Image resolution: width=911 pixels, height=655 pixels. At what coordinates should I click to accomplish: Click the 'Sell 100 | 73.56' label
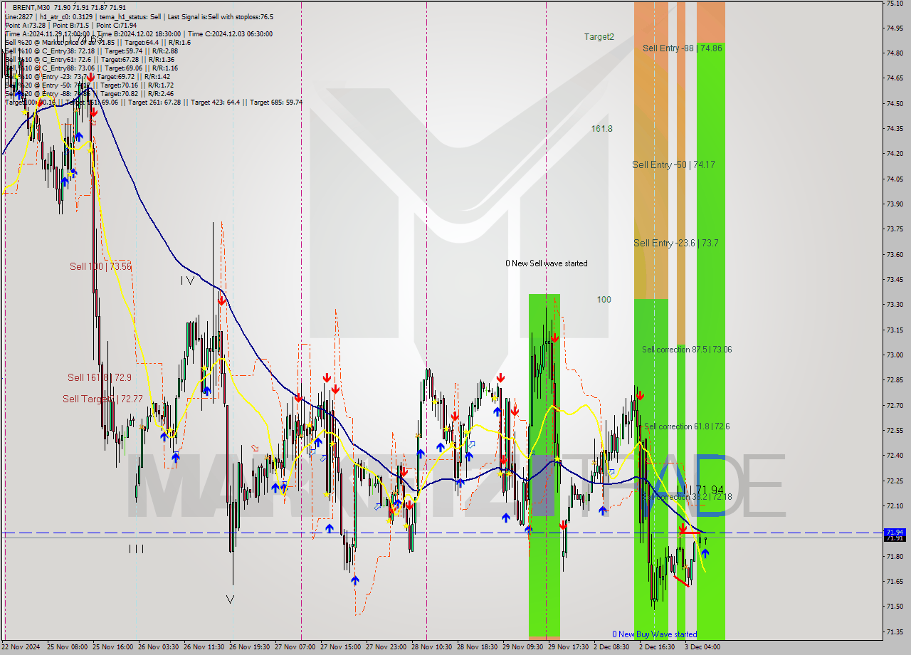click(x=100, y=266)
